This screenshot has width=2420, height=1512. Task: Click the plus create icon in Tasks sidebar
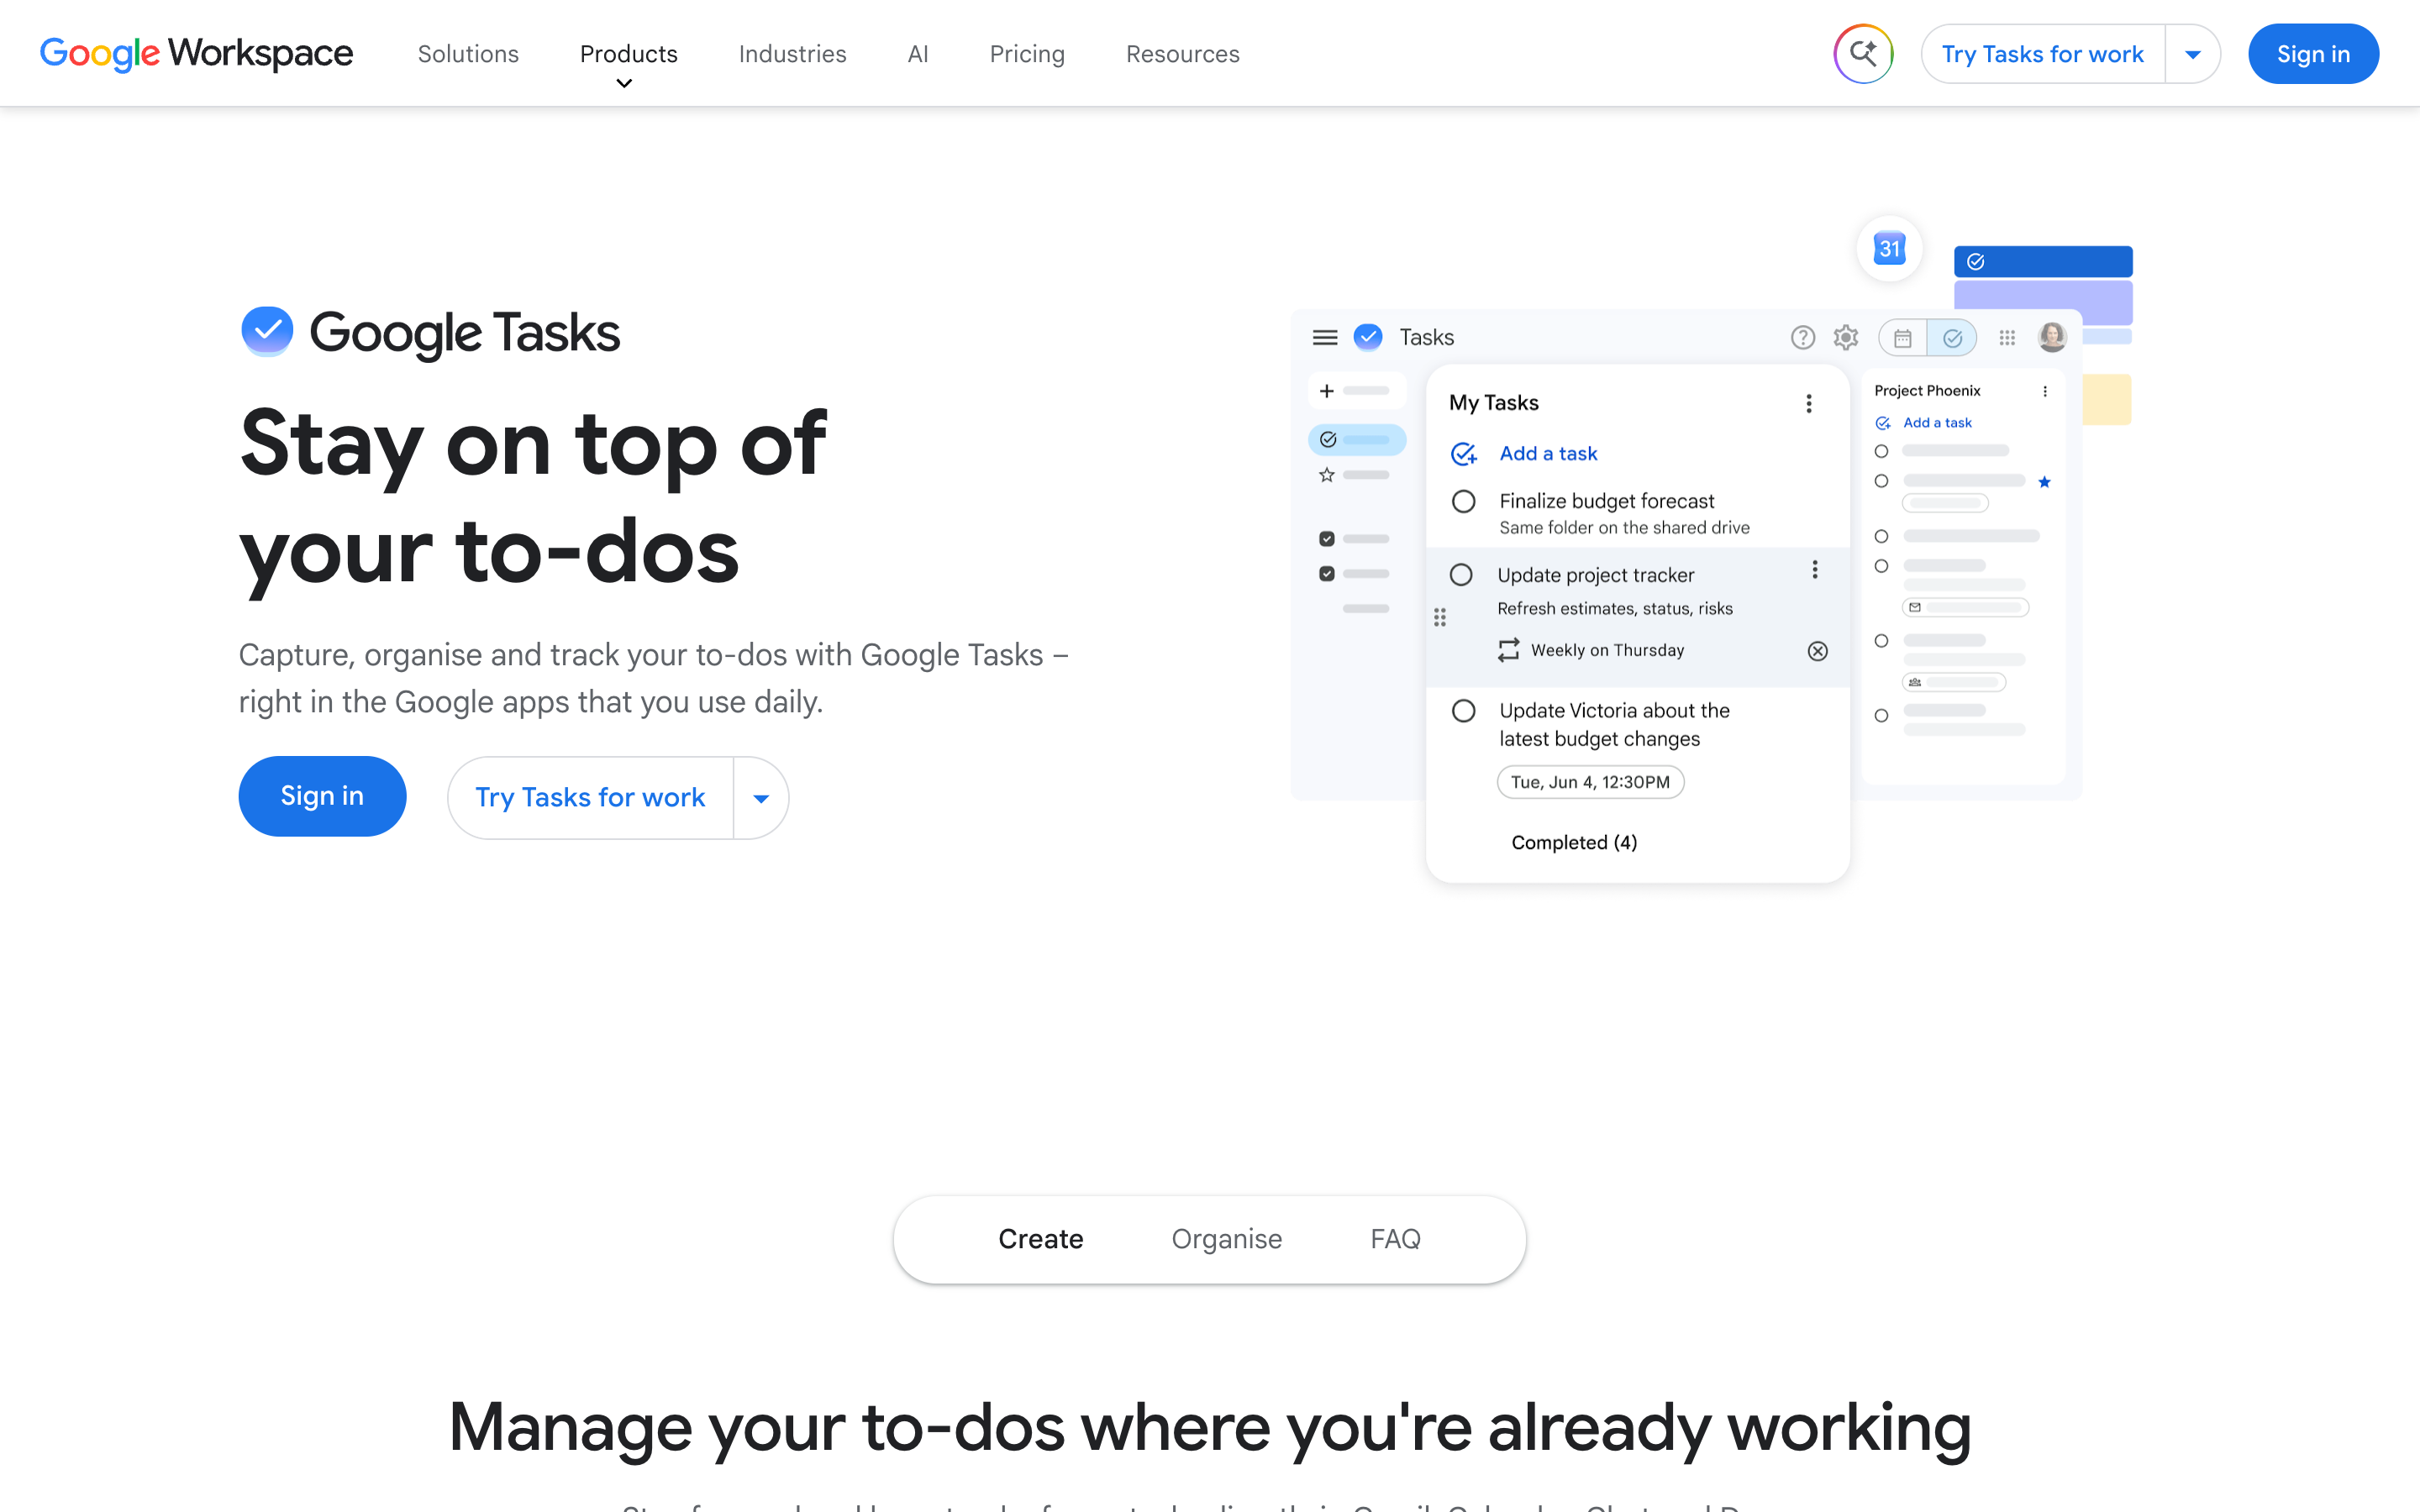click(x=1327, y=391)
